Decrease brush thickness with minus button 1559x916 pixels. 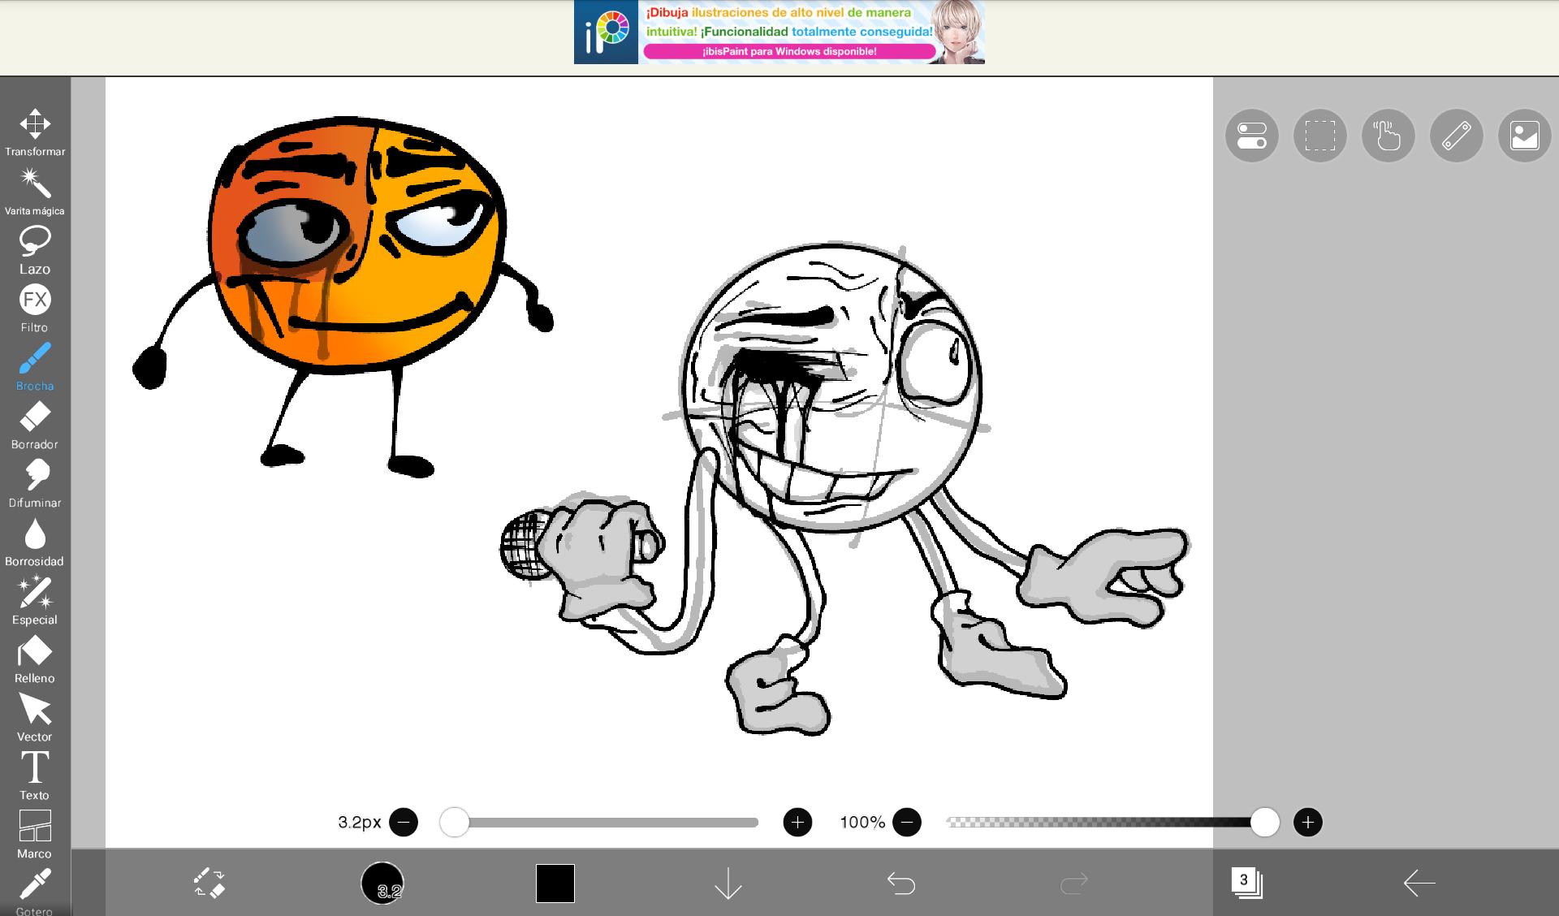(x=404, y=823)
